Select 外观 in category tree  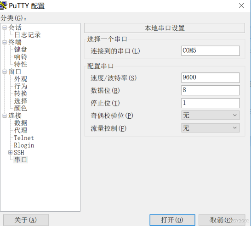[21, 79]
